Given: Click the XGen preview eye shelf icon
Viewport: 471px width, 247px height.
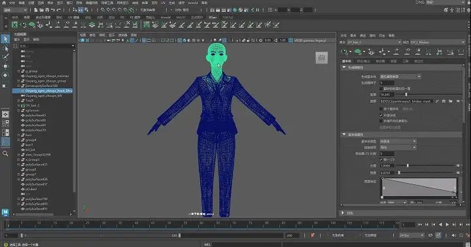Looking at the screenshot, I should (23, 25).
